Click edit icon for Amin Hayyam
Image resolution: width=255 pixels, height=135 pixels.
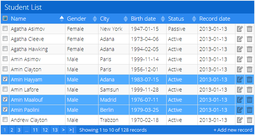click(x=240, y=79)
